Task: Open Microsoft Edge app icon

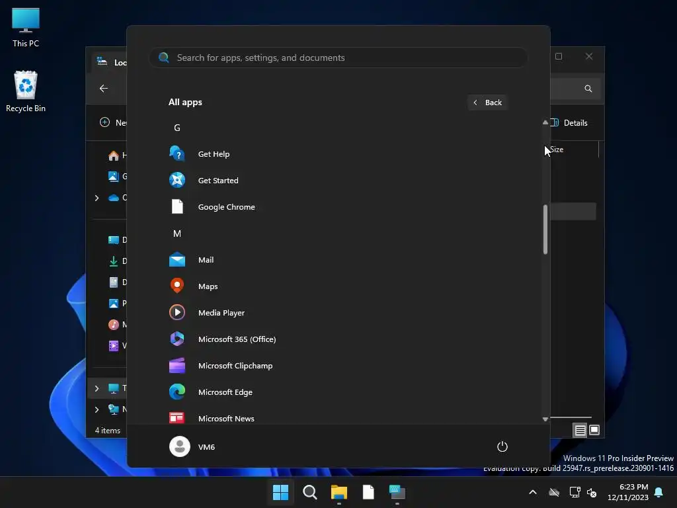Action: (177, 392)
